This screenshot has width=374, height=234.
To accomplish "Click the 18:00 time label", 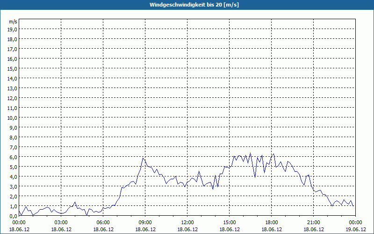I will (x=272, y=223).
